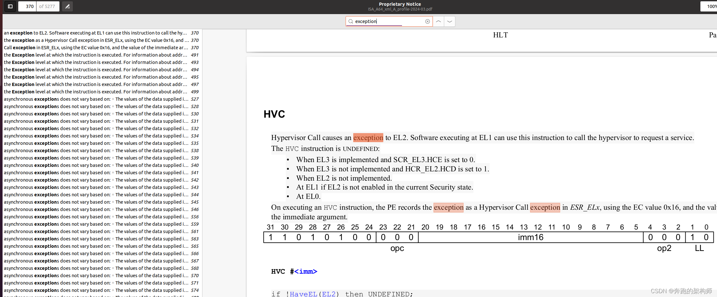Open asynchronous exceptions result on page 563
This screenshot has width=717, height=297.
pos(101,239)
